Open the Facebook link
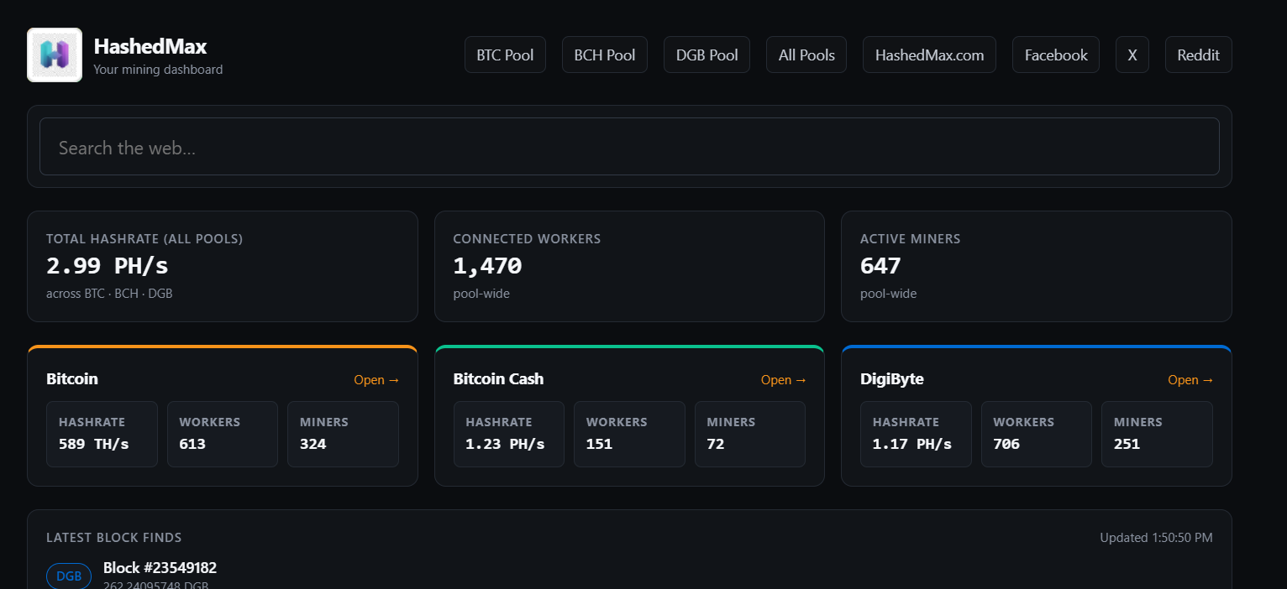The image size is (1287, 589). pos(1056,55)
